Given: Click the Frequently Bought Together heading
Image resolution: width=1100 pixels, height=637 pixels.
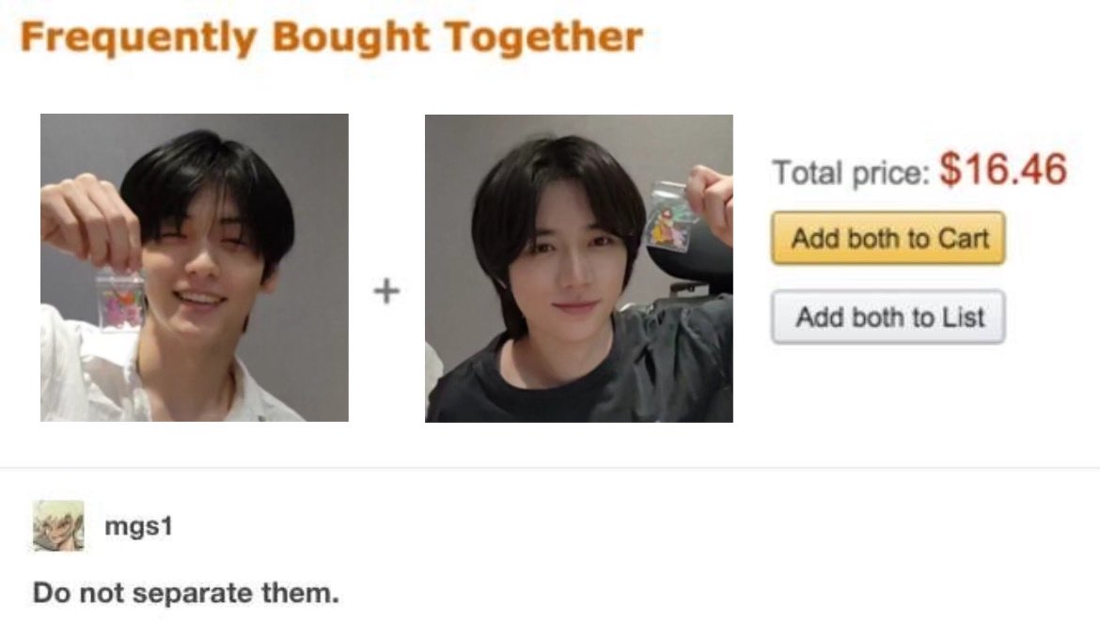Looking at the screenshot, I should click(331, 37).
